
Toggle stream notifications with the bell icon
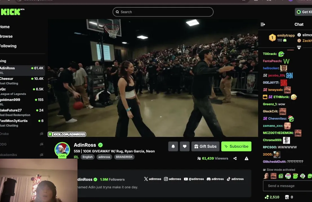(173, 146)
